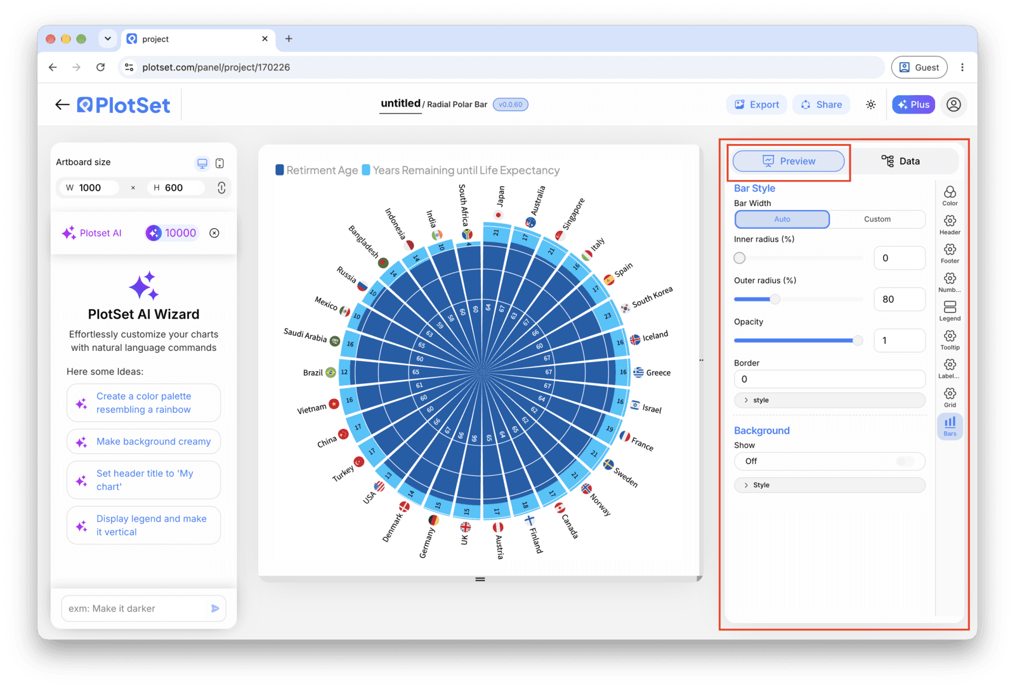The height and width of the screenshot is (689, 1015).
Task: Expand the Background Style section
Action: (x=830, y=485)
